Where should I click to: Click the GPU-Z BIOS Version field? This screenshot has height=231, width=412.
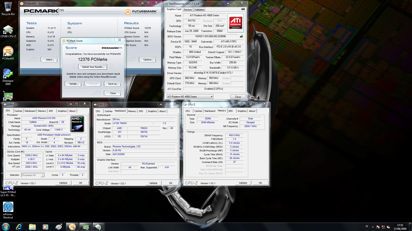[210, 37]
